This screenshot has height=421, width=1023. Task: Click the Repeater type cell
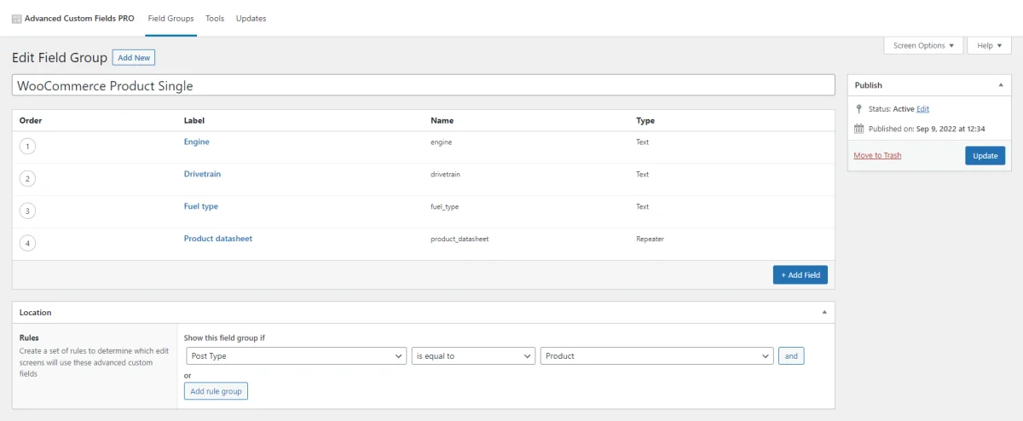[650, 239]
